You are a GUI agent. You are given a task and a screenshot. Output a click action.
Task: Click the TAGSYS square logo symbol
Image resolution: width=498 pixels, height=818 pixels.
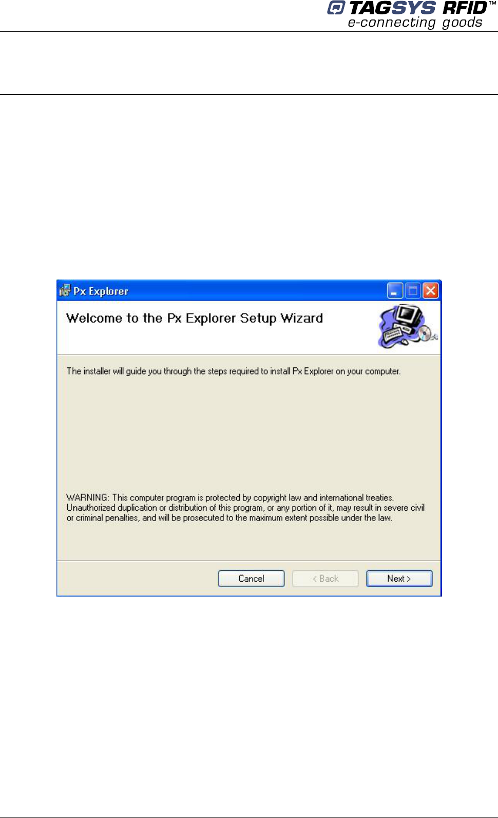click(x=336, y=8)
